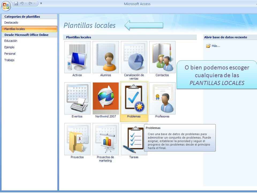Click Abrir base de datos reciente heading
The height and width of the screenshot is (193, 257).
[225, 37]
